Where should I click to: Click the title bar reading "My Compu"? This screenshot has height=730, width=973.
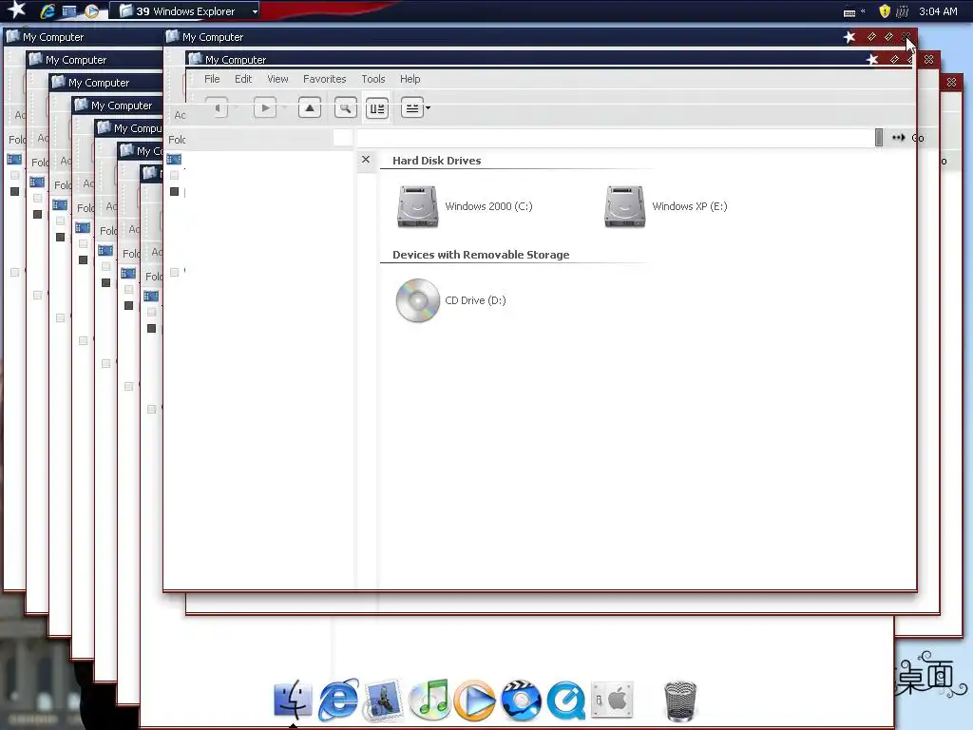pyautogui.click(x=128, y=128)
